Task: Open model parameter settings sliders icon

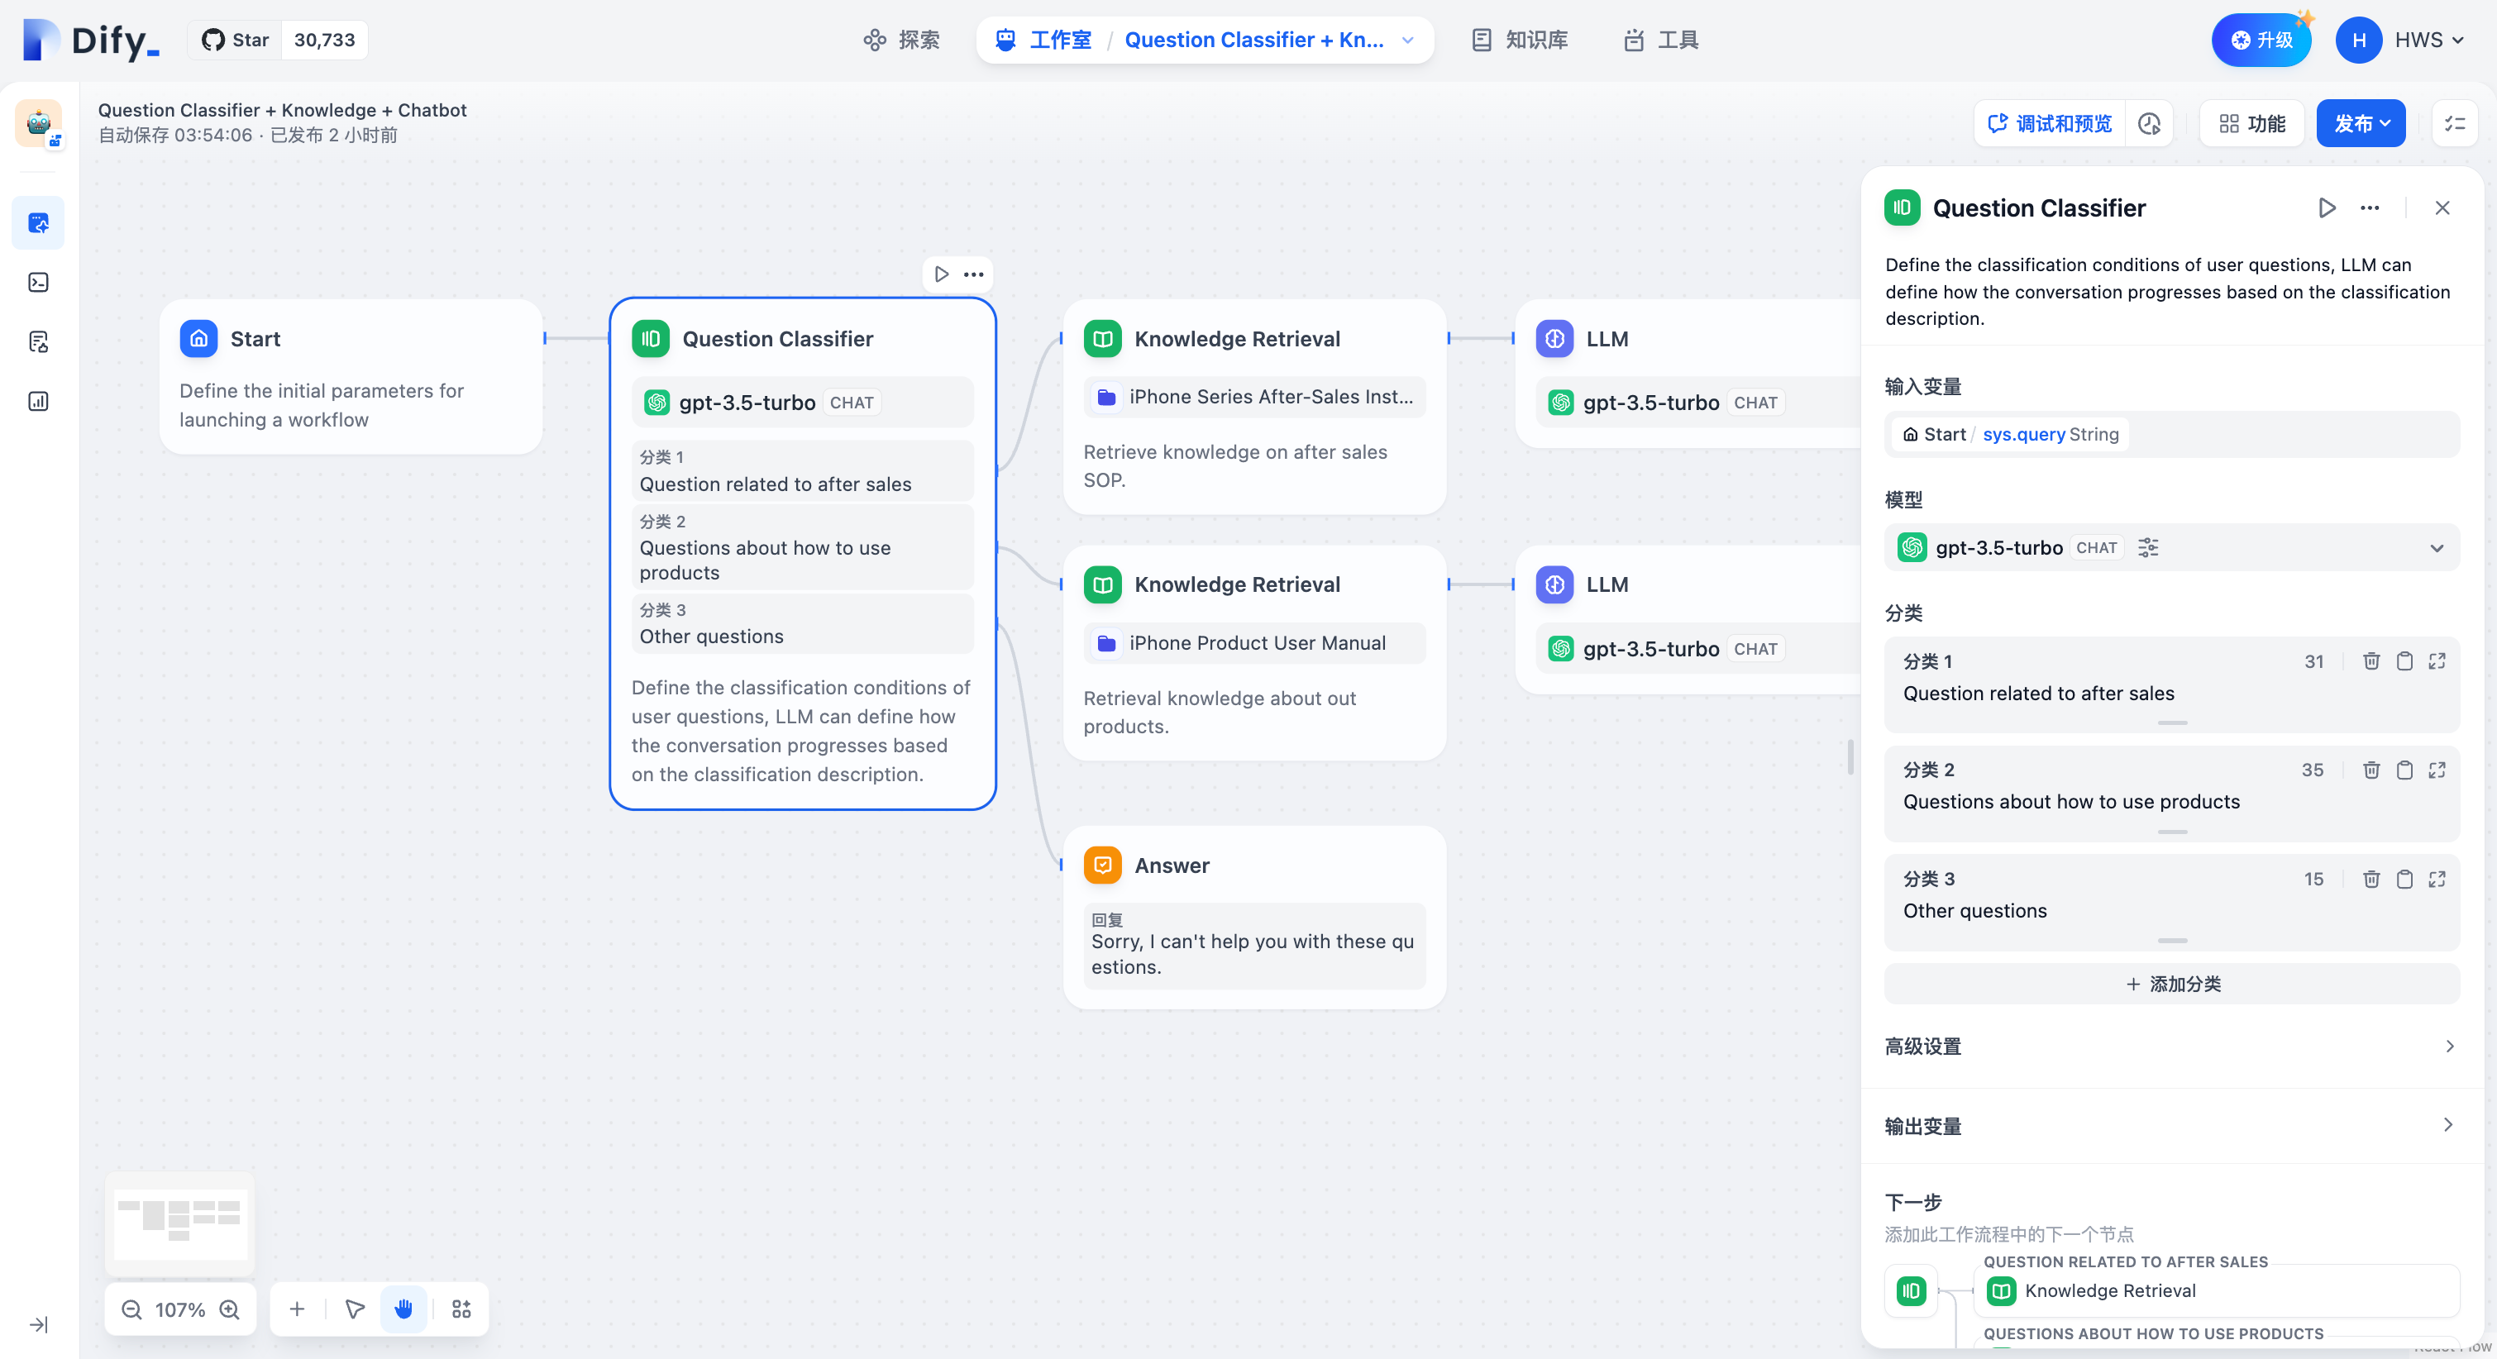Action: [x=2148, y=548]
